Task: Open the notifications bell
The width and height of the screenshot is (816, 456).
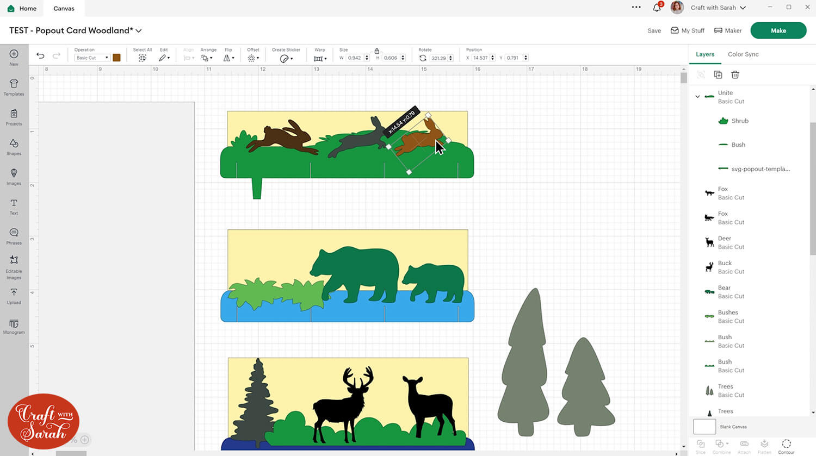Action: coord(657,8)
